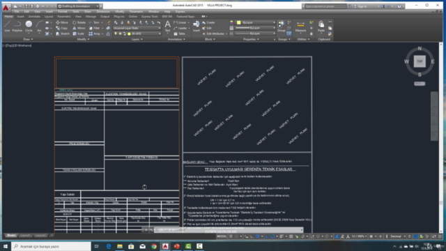Open Windows Start menu
This screenshot has height=251, width=446.
[5, 246]
